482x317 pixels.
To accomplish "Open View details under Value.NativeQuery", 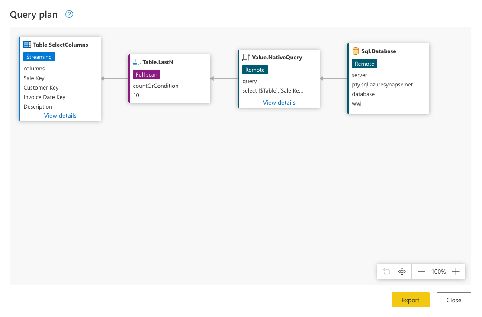I will click(279, 102).
